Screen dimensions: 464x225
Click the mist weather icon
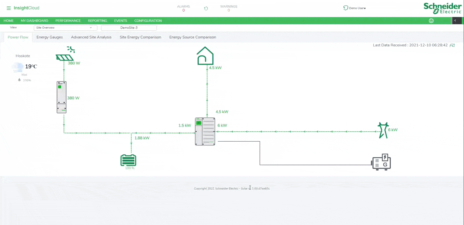click(17, 67)
